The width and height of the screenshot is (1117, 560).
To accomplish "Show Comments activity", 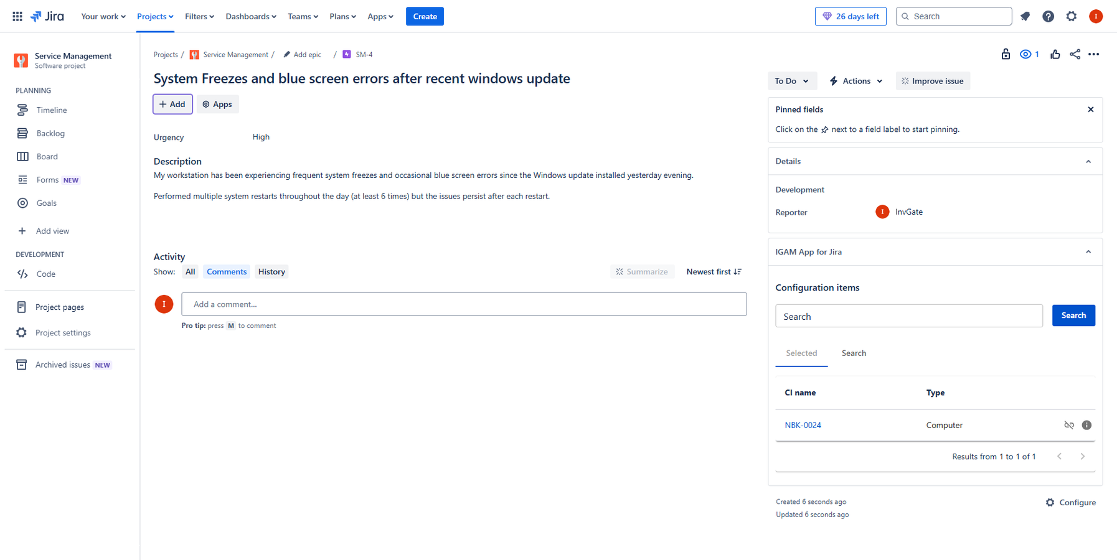I will 227,271.
